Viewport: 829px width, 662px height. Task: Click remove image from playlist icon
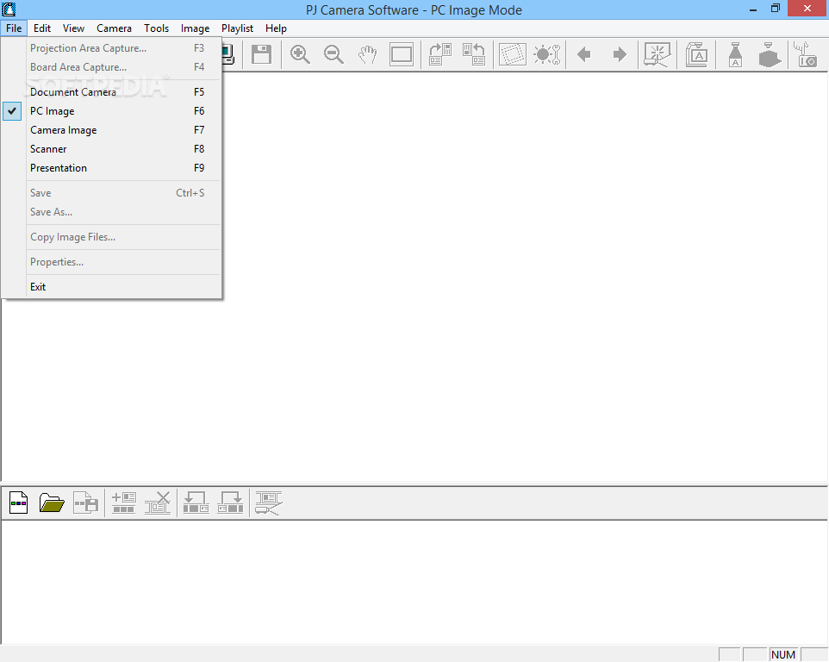coord(158,503)
